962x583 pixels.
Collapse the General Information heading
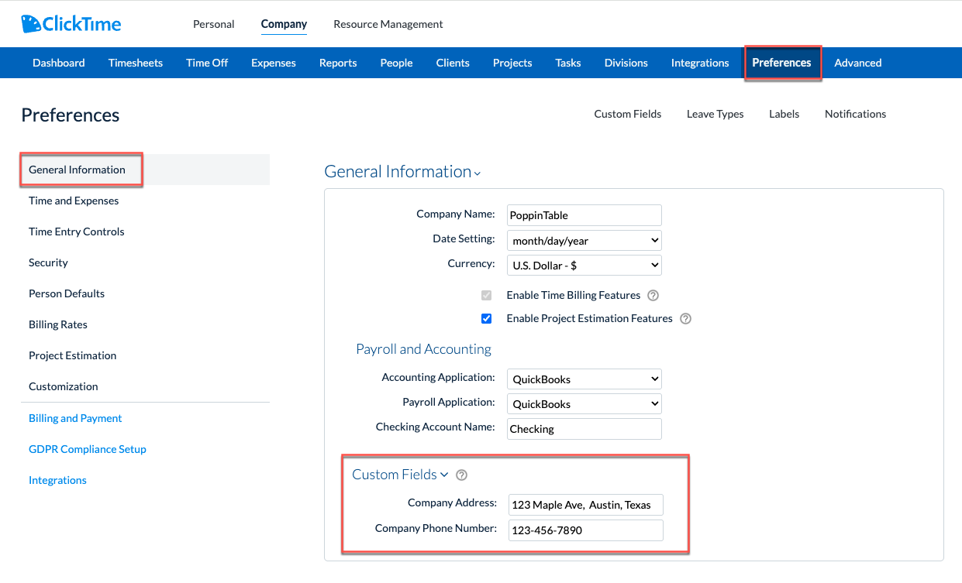click(x=402, y=172)
